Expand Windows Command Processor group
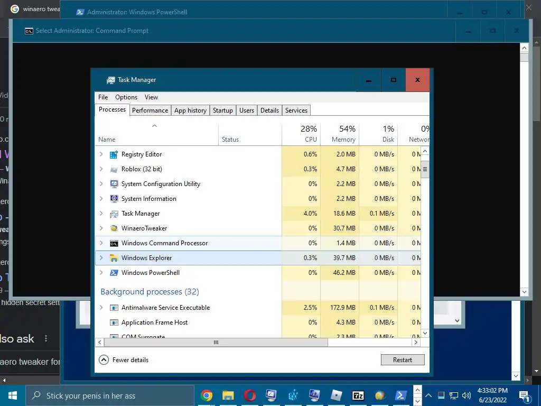The height and width of the screenshot is (406, 541). coord(101,243)
